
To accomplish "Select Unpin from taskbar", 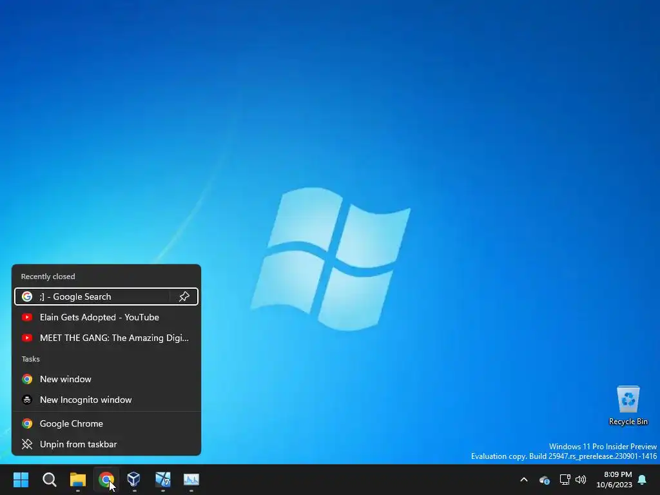I will pyautogui.click(x=106, y=445).
